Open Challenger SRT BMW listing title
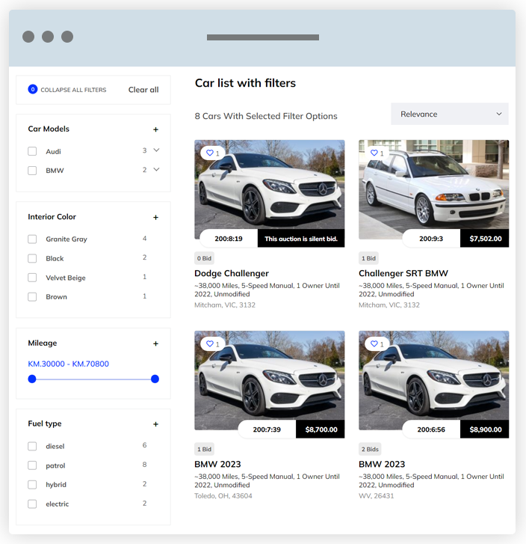The image size is (526, 544). coord(403,273)
